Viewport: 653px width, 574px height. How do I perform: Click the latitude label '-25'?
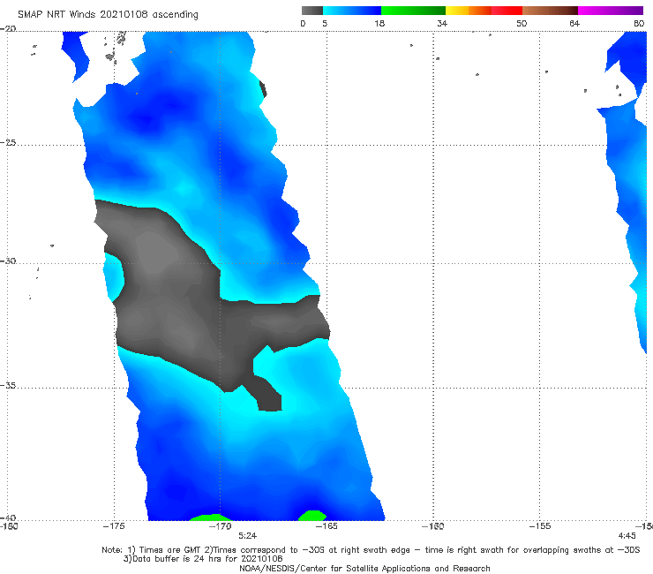8,142
